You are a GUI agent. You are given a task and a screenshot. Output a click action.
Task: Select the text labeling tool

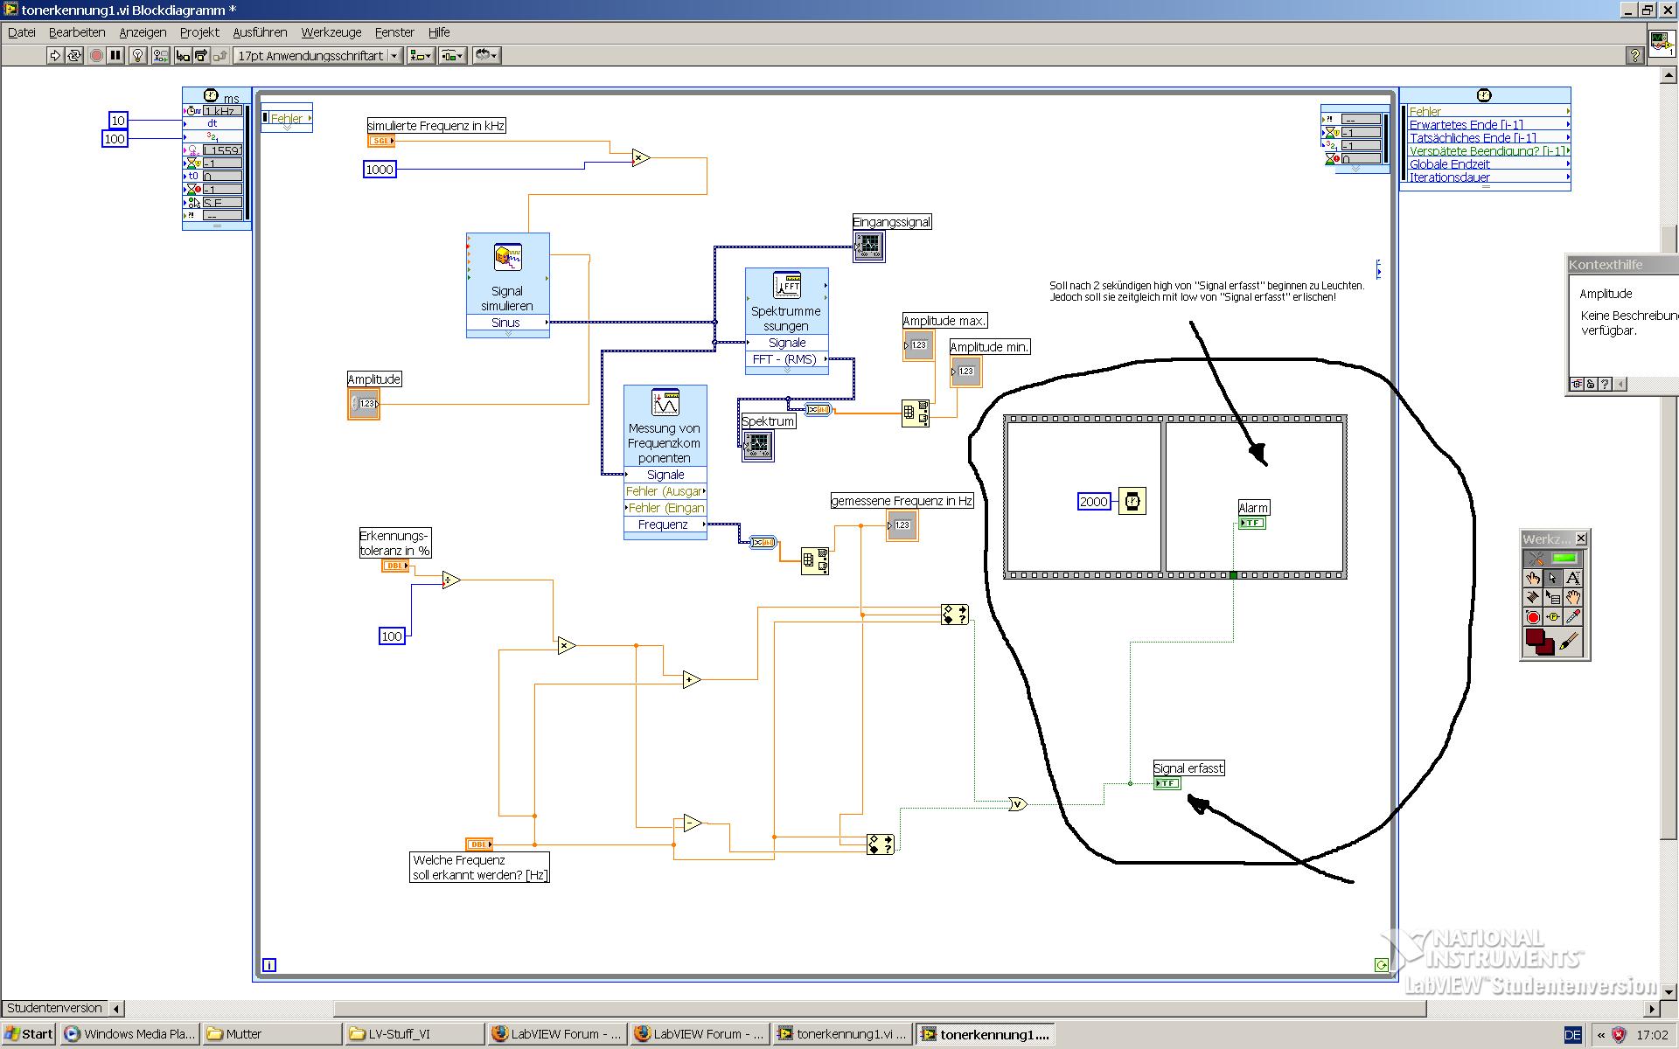pyautogui.click(x=1572, y=578)
